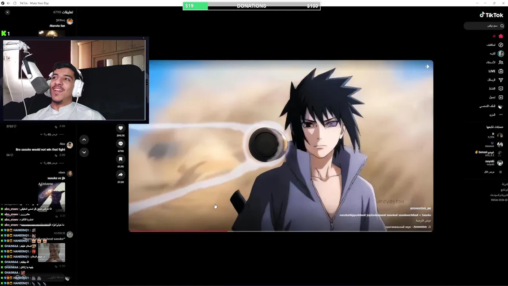Viewport: 508px width, 286px height.
Task: Click the 'Naruto fan' comment text
Action: tap(58, 26)
